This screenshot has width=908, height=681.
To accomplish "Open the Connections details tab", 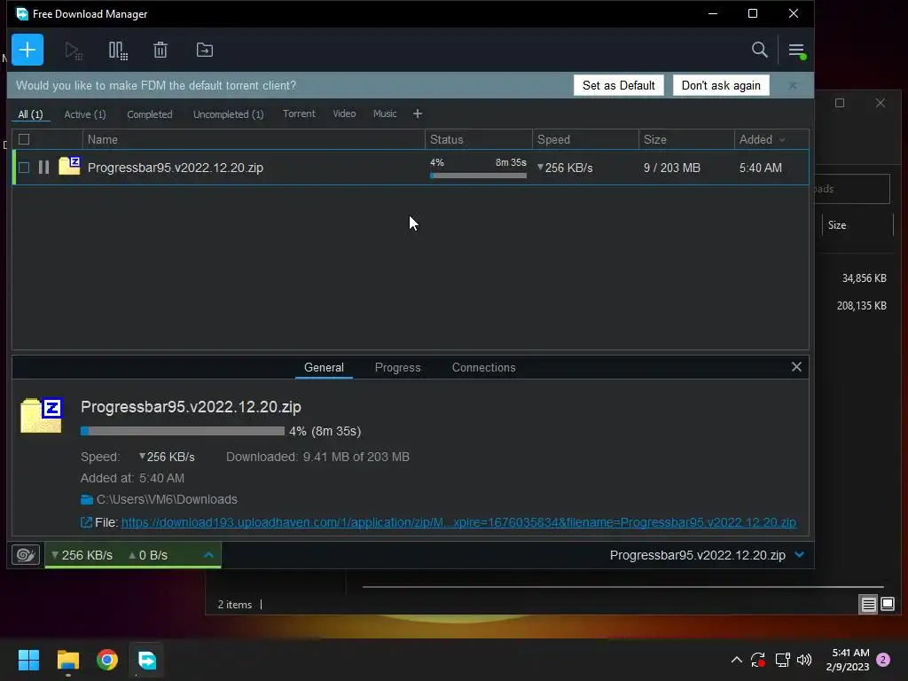I will pyautogui.click(x=483, y=367).
